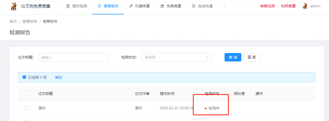The image size is (329, 121).
Task: Focus the 论文标题 input field
Action: (x=73, y=57)
